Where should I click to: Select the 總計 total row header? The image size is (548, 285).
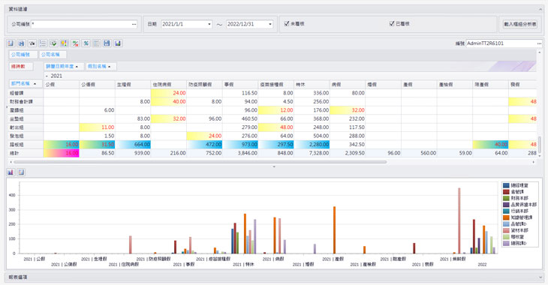tap(26, 153)
